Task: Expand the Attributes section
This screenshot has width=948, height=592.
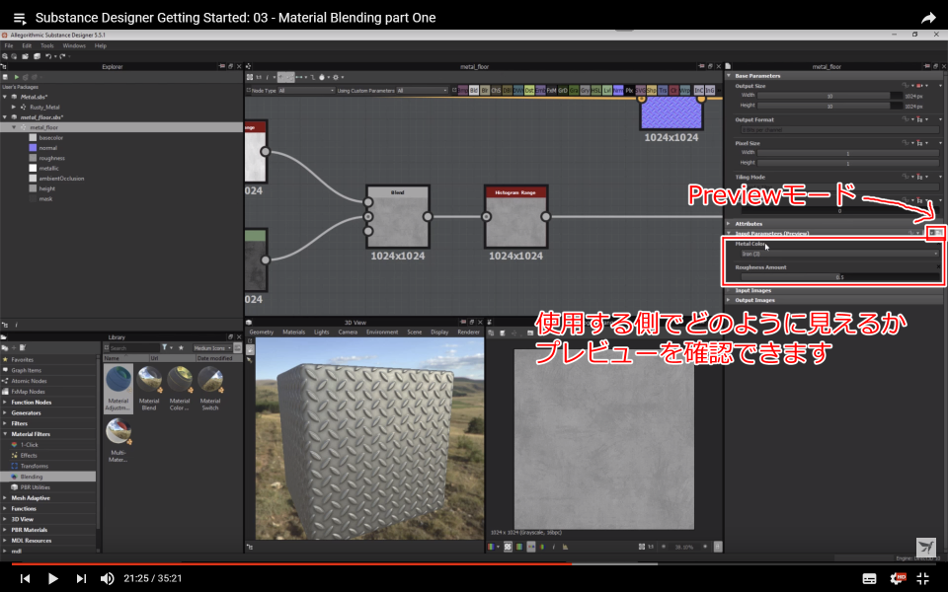Action: pos(729,224)
